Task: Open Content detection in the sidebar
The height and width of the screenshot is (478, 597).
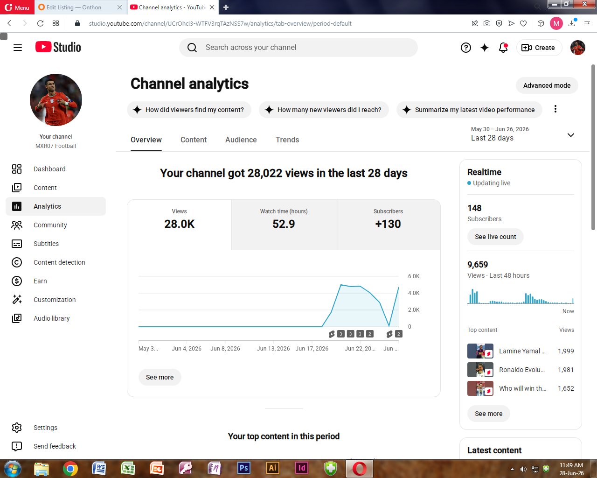Action: (x=56, y=262)
